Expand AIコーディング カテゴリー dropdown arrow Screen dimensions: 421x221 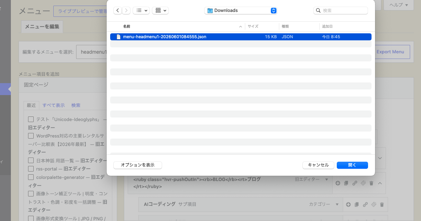(x=337, y=204)
